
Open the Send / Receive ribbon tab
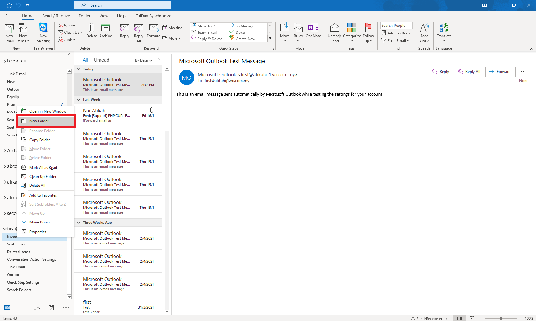tap(56, 16)
